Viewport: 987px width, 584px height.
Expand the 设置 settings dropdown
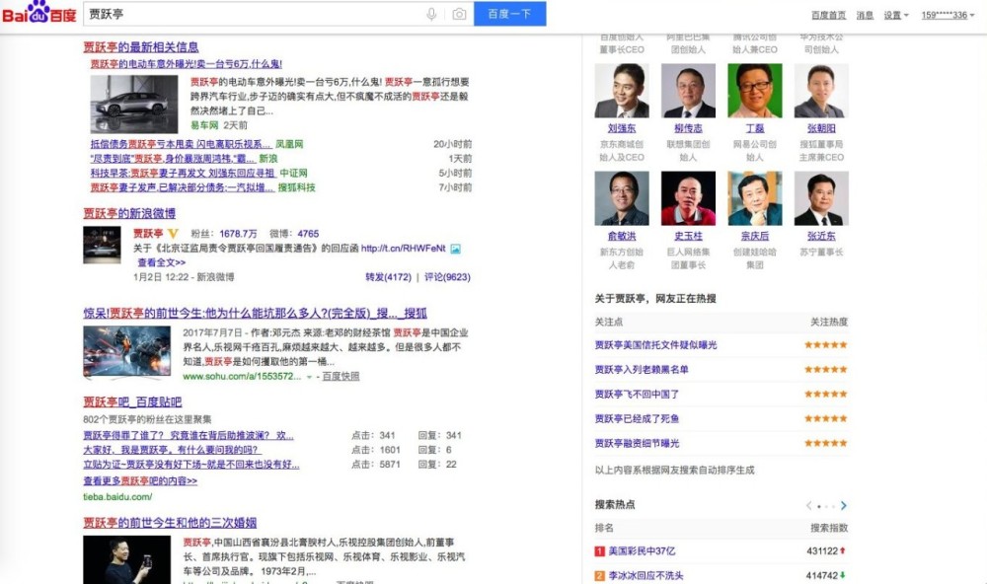(896, 15)
